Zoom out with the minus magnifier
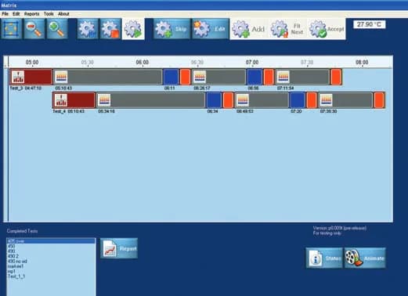Image resolution: width=408 pixels, height=296 pixels. [x=34, y=29]
